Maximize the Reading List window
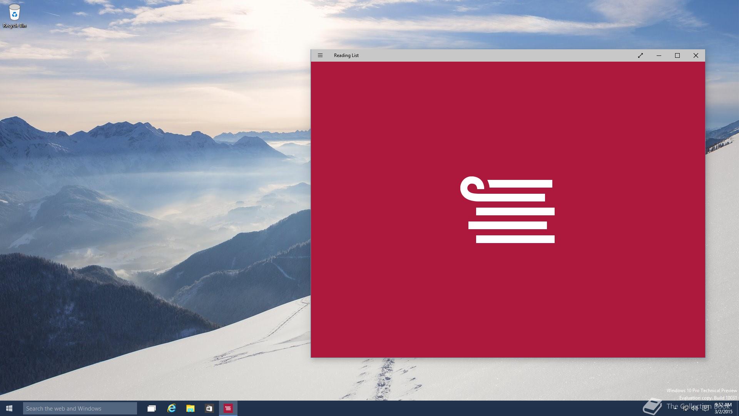 pyautogui.click(x=677, y=55)
